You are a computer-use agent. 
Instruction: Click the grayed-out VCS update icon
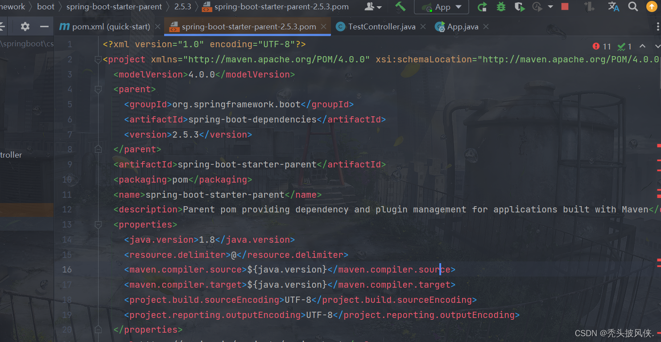click(589, 7)
